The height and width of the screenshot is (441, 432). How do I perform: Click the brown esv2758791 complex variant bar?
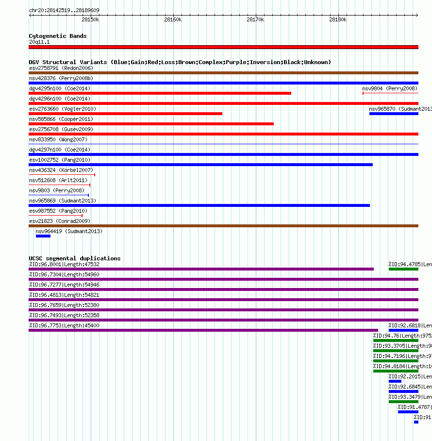click(x=223, y=73)
